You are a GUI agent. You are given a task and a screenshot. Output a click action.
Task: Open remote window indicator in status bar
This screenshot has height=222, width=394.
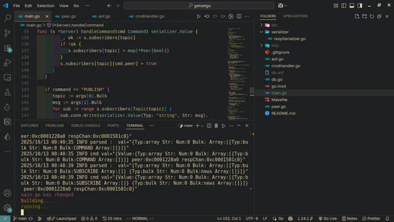[5, 219]
